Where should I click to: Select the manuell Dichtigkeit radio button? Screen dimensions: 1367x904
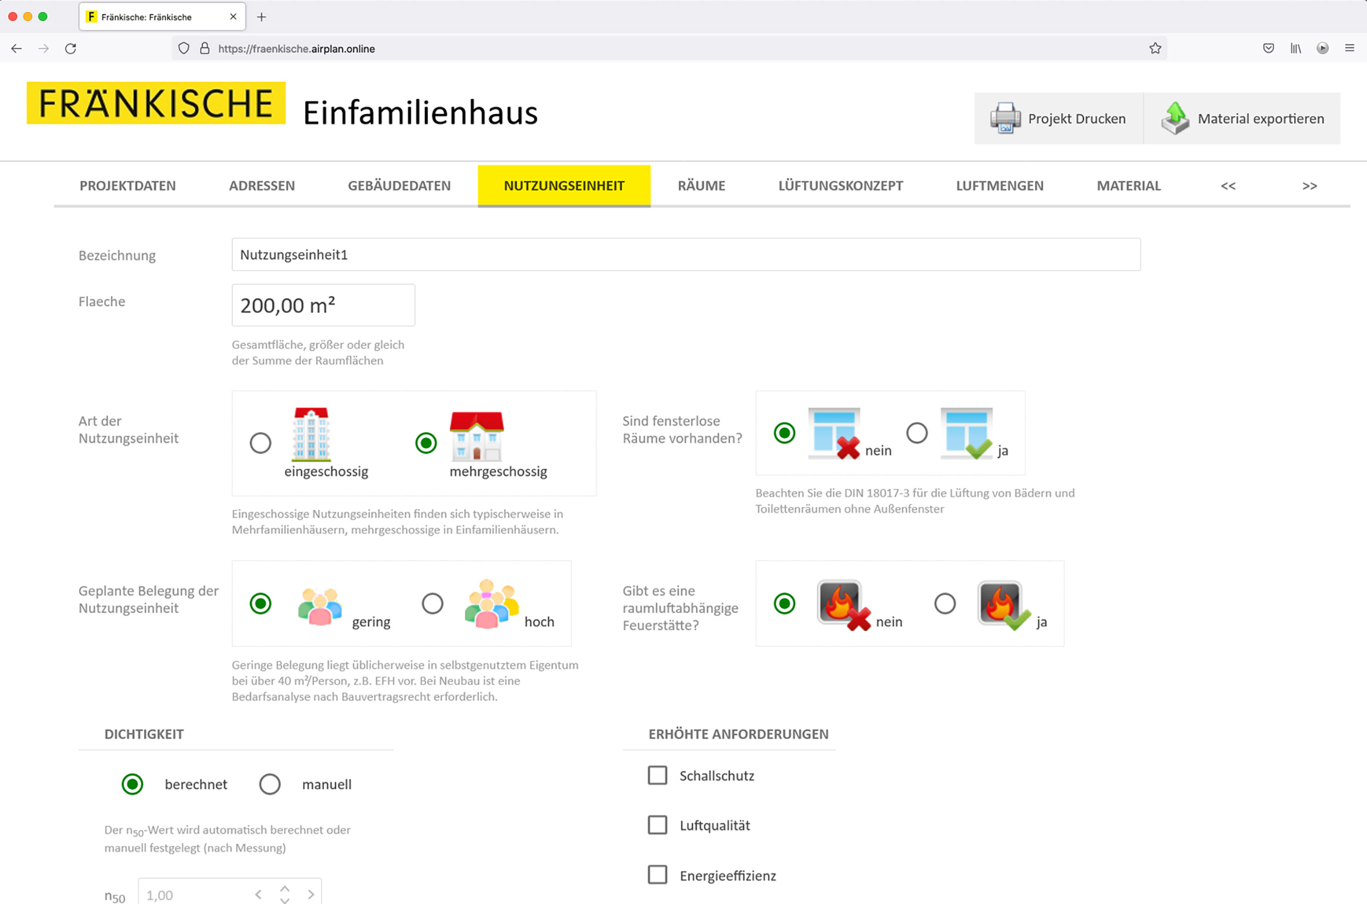tap(270, 784)
